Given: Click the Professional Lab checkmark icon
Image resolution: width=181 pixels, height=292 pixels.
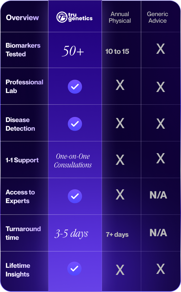Looking at the screenshot, I should pos(75,87).
